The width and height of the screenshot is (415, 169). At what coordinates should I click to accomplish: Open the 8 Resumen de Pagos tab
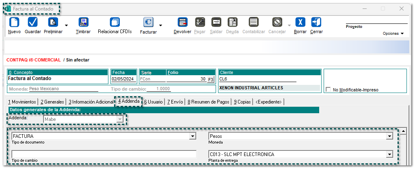pyautogui.click(x=208, y=102)
